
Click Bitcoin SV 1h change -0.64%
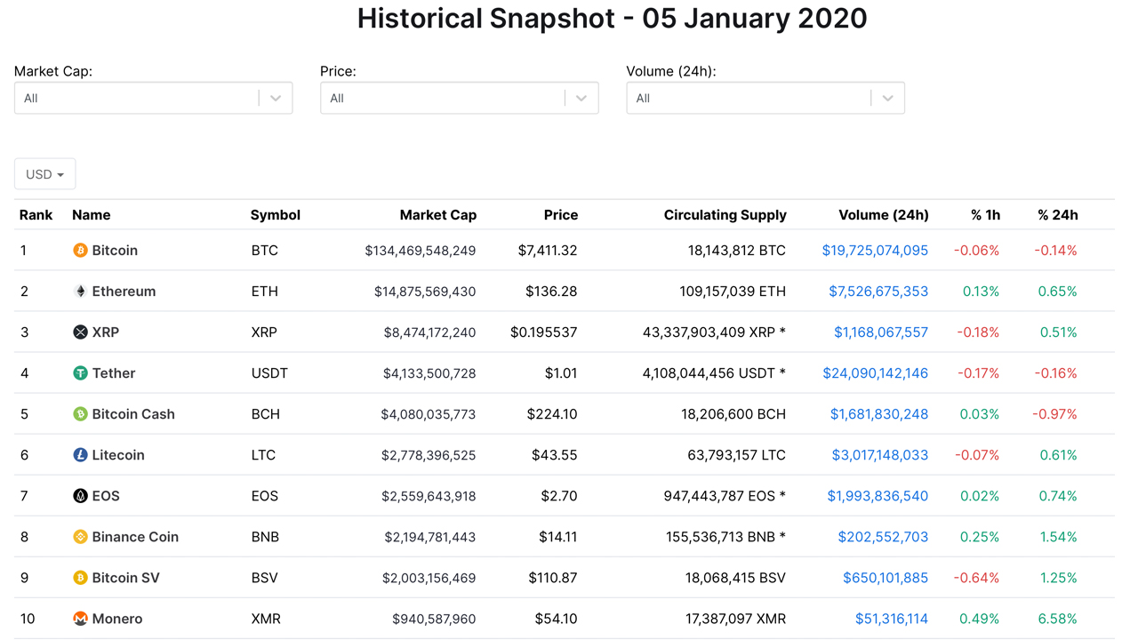click(976, 578)
